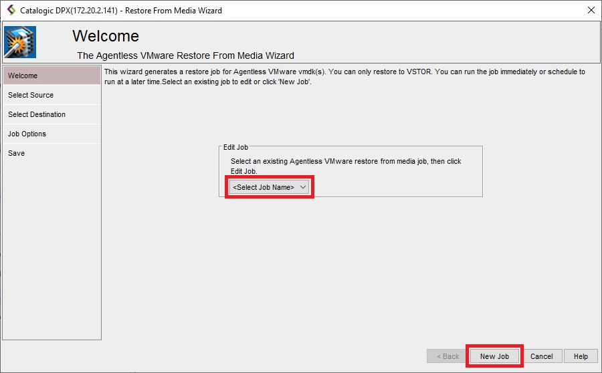Click the Edit Job group label
This screenshot has height=373, width=602.
(x=235, y=147)
